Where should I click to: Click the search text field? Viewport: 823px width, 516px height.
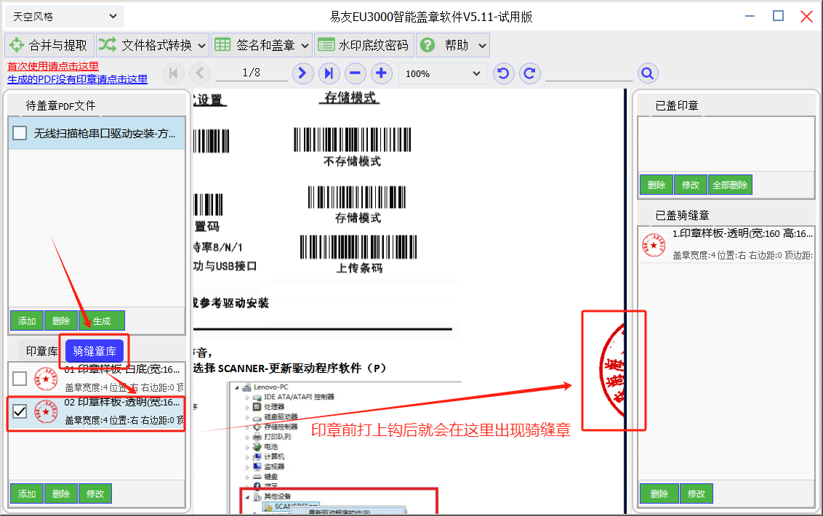pos(589,73)
